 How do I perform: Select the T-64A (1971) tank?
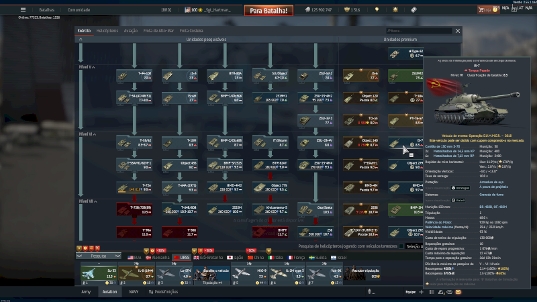[180, 187]
